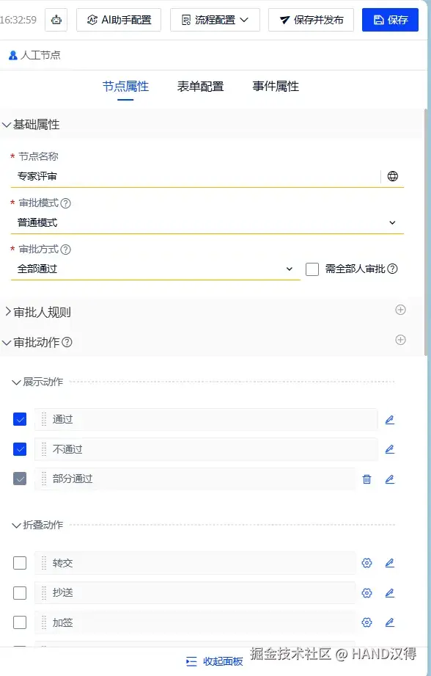Edit the 通过 action with pencil icon
The image size is (431, 676).
(x=390, y=420)
